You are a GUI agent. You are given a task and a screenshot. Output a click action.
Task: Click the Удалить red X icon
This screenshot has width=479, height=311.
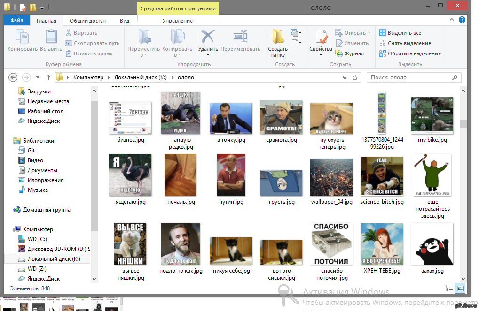(x=208, y=37)
